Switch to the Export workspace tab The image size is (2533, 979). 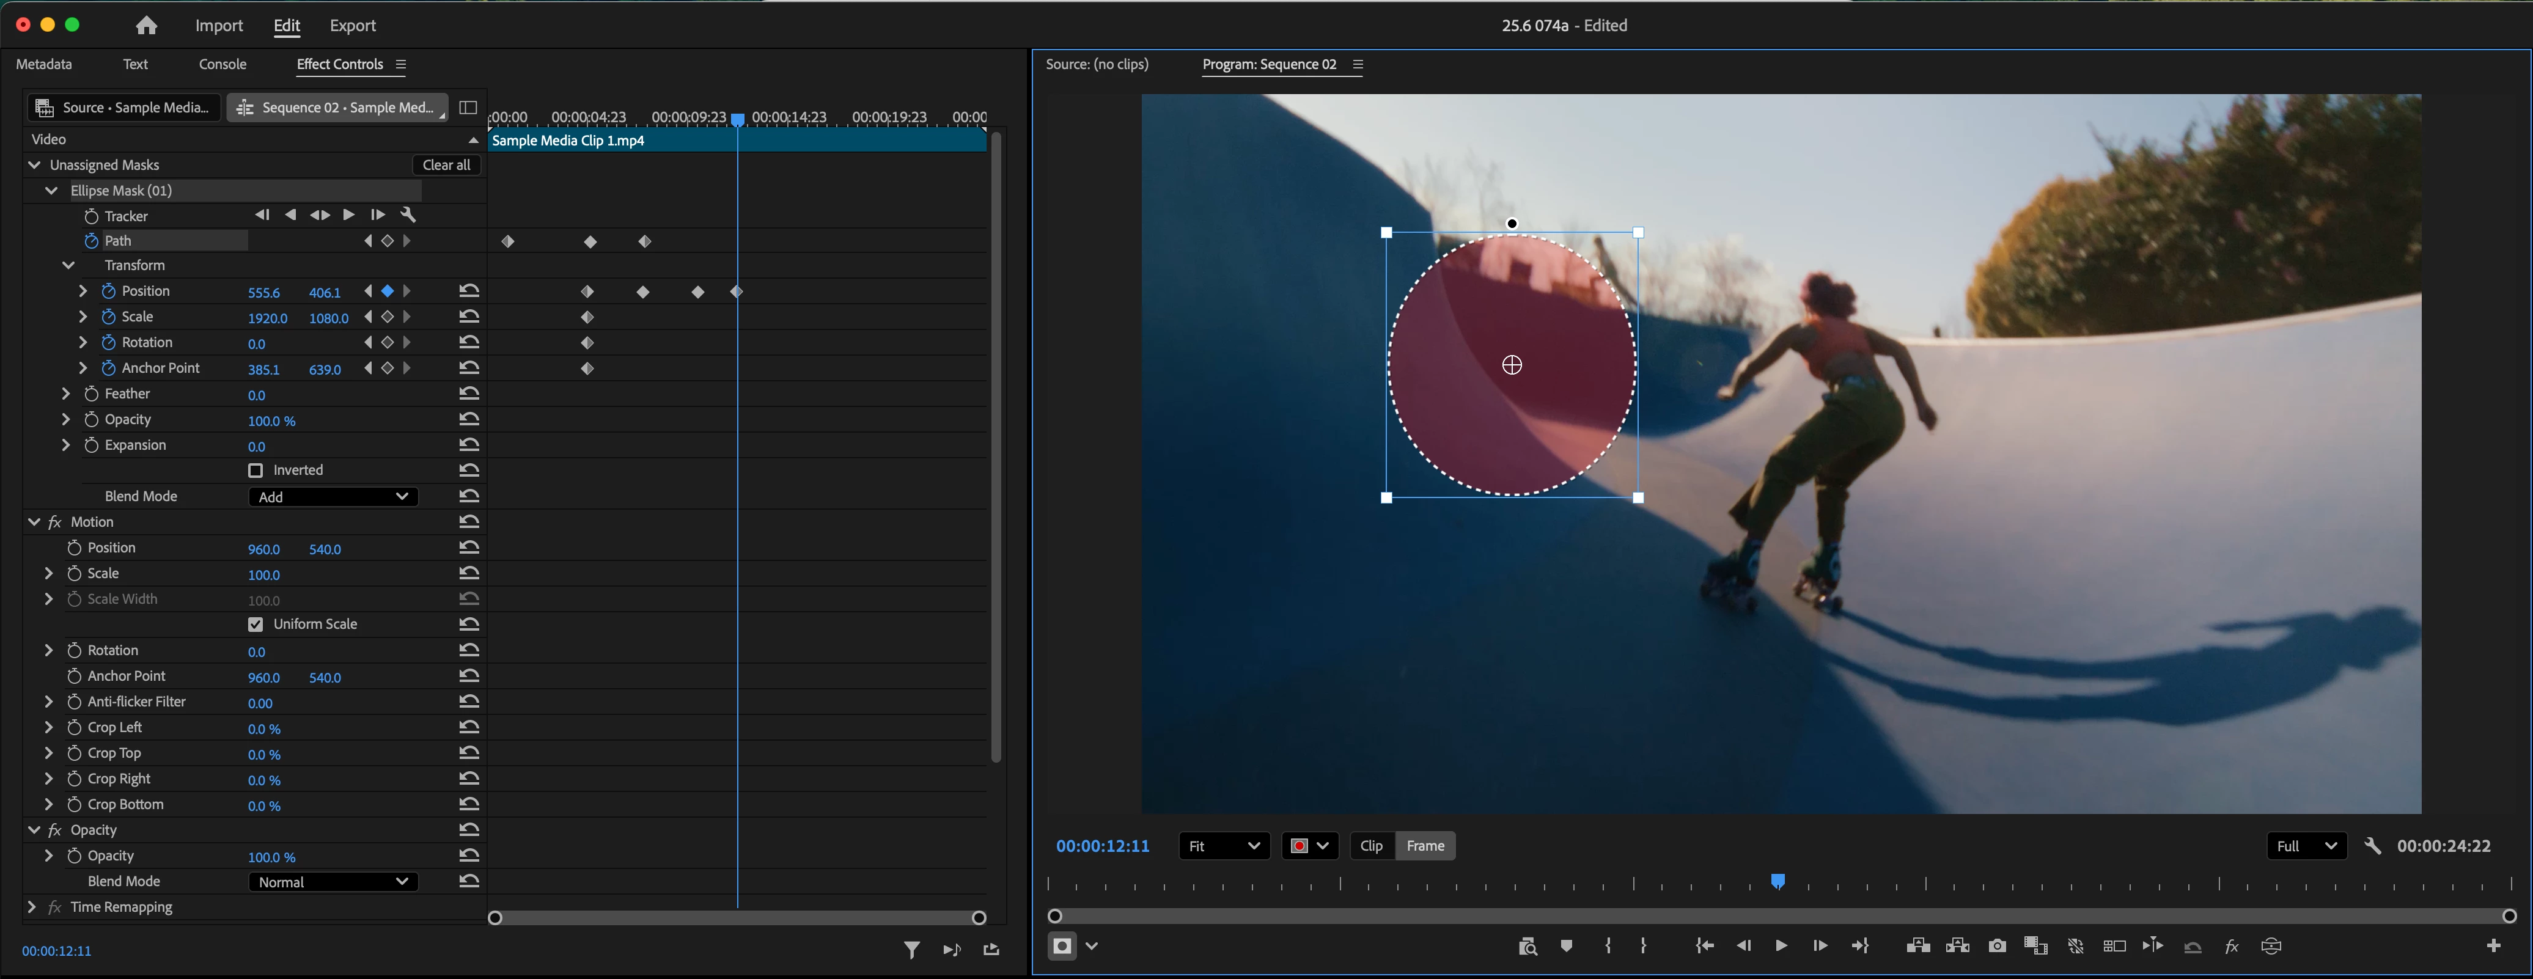[x=352, y=26]
